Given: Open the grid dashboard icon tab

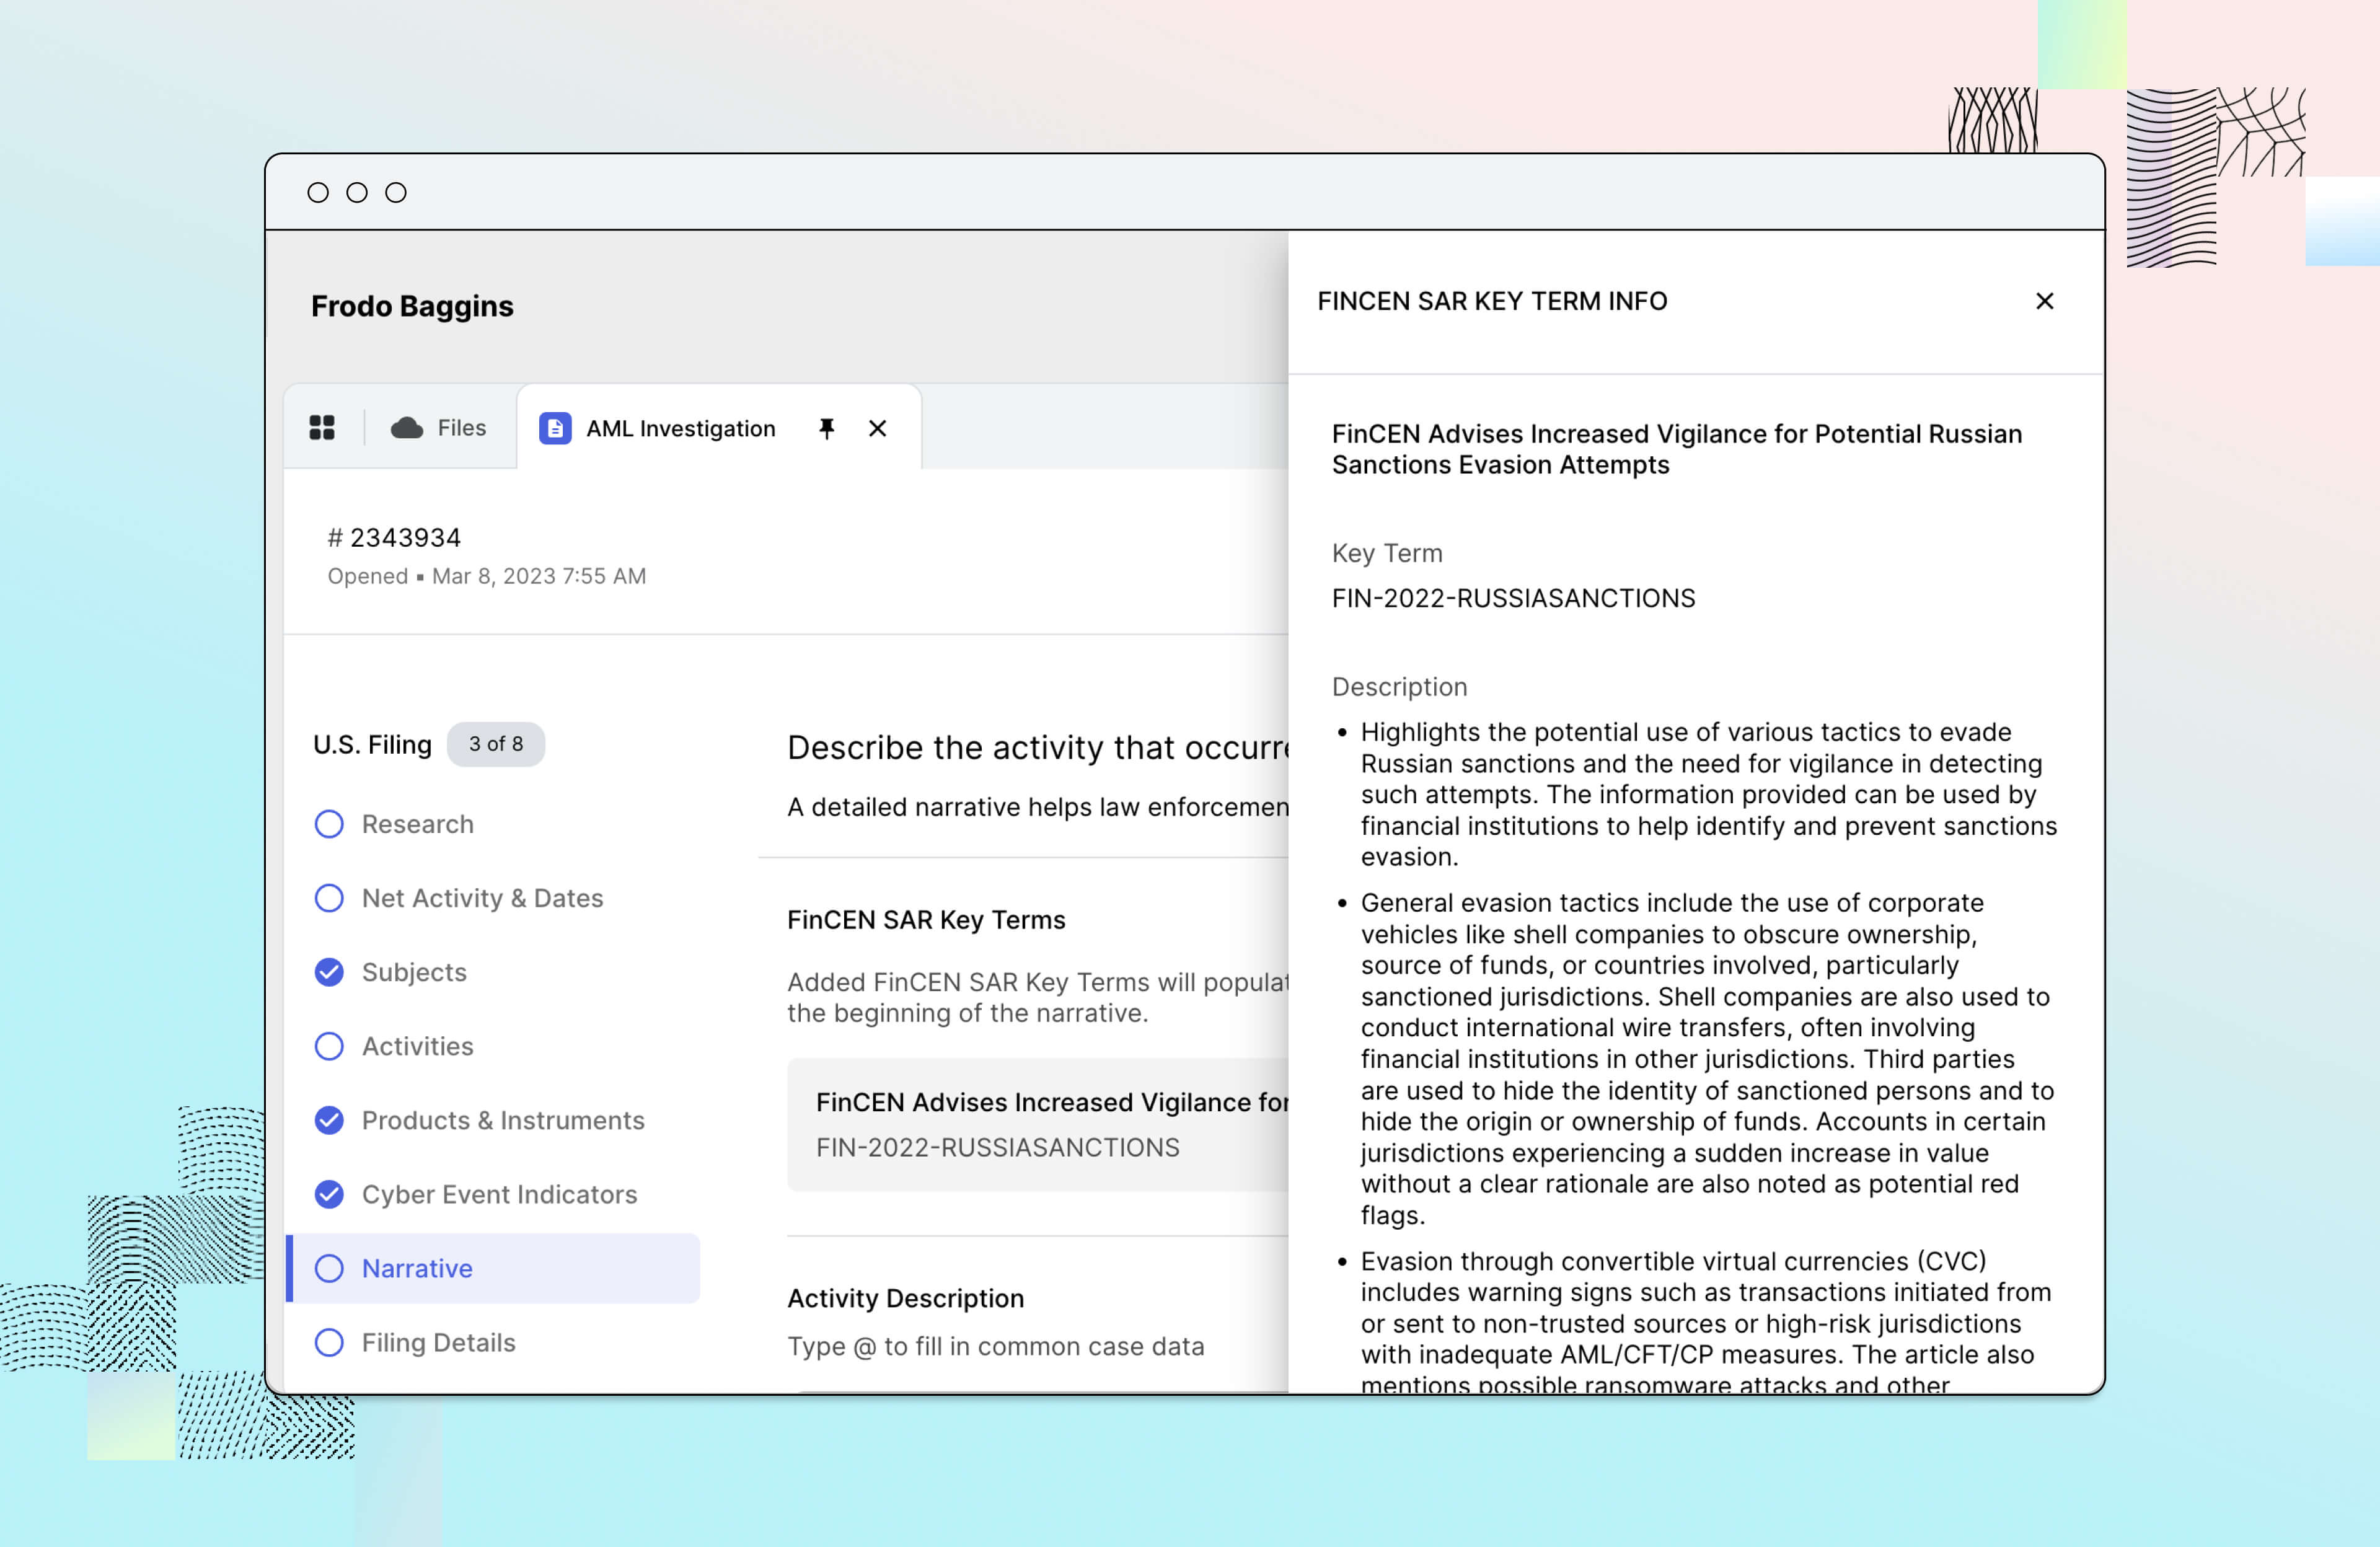Looking at the screenshot, I should 322,428.
